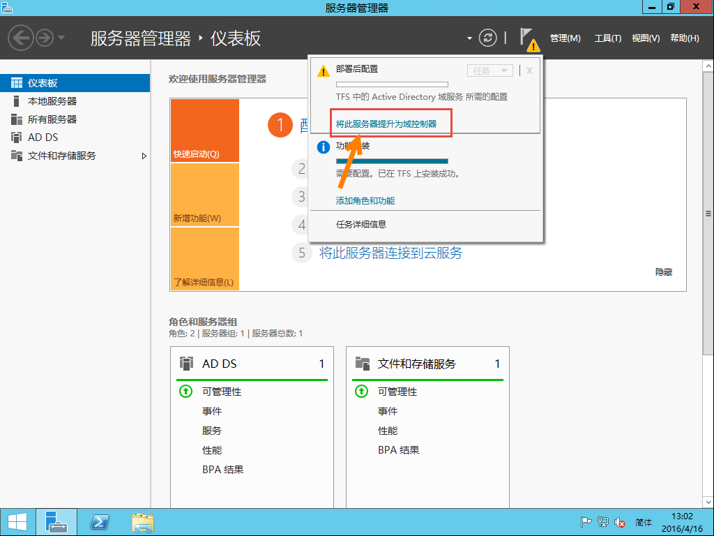
Task: Open BPA 结果 in the AD DS tile
Action: [x=222, y=470]
